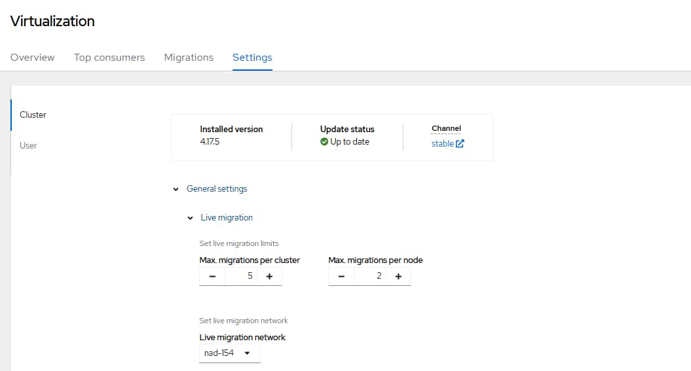Click Live migration network label
691x371 pixels.
click(x=242, y=338)
